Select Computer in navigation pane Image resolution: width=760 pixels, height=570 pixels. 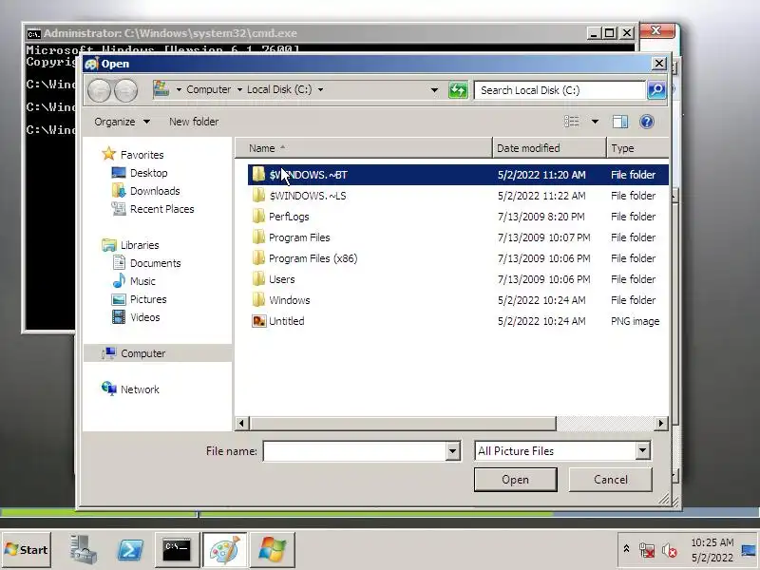tap(158, 353)
